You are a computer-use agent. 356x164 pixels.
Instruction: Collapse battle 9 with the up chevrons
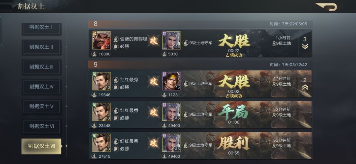pos(305,87)
